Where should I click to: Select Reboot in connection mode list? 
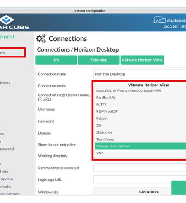pyautogui.click(x=102, y=118)
